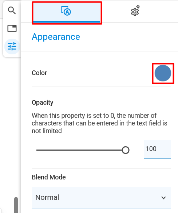Select the properties sliders icon in sidebar
Screen dimensions: 178x213
(12, 46)
